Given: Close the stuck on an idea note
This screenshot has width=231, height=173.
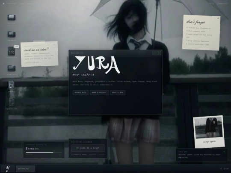Looking at the screenshot, I should (54, 44).
